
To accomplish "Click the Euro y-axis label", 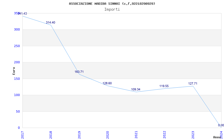I will pos(14,71).
